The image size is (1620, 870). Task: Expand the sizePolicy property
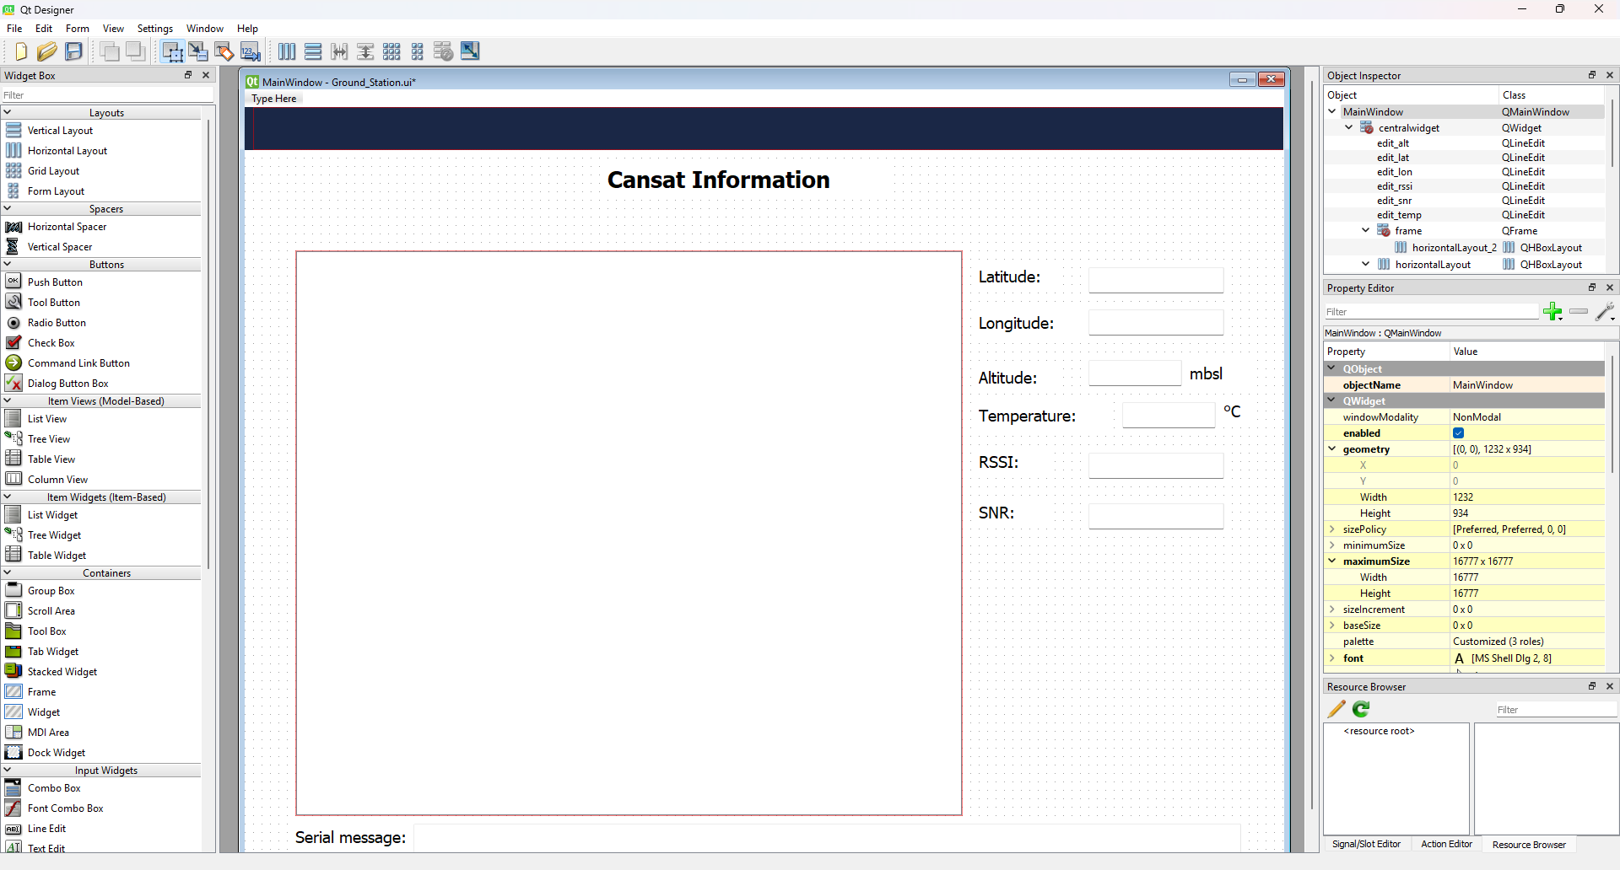point(1332,529)
